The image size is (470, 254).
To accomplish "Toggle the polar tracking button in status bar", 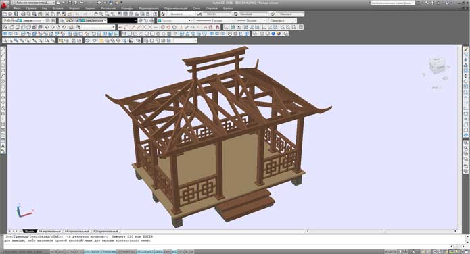I will coord(92,251).
